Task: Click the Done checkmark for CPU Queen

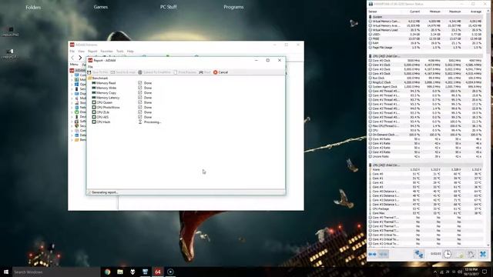Action: pos(140,102)
